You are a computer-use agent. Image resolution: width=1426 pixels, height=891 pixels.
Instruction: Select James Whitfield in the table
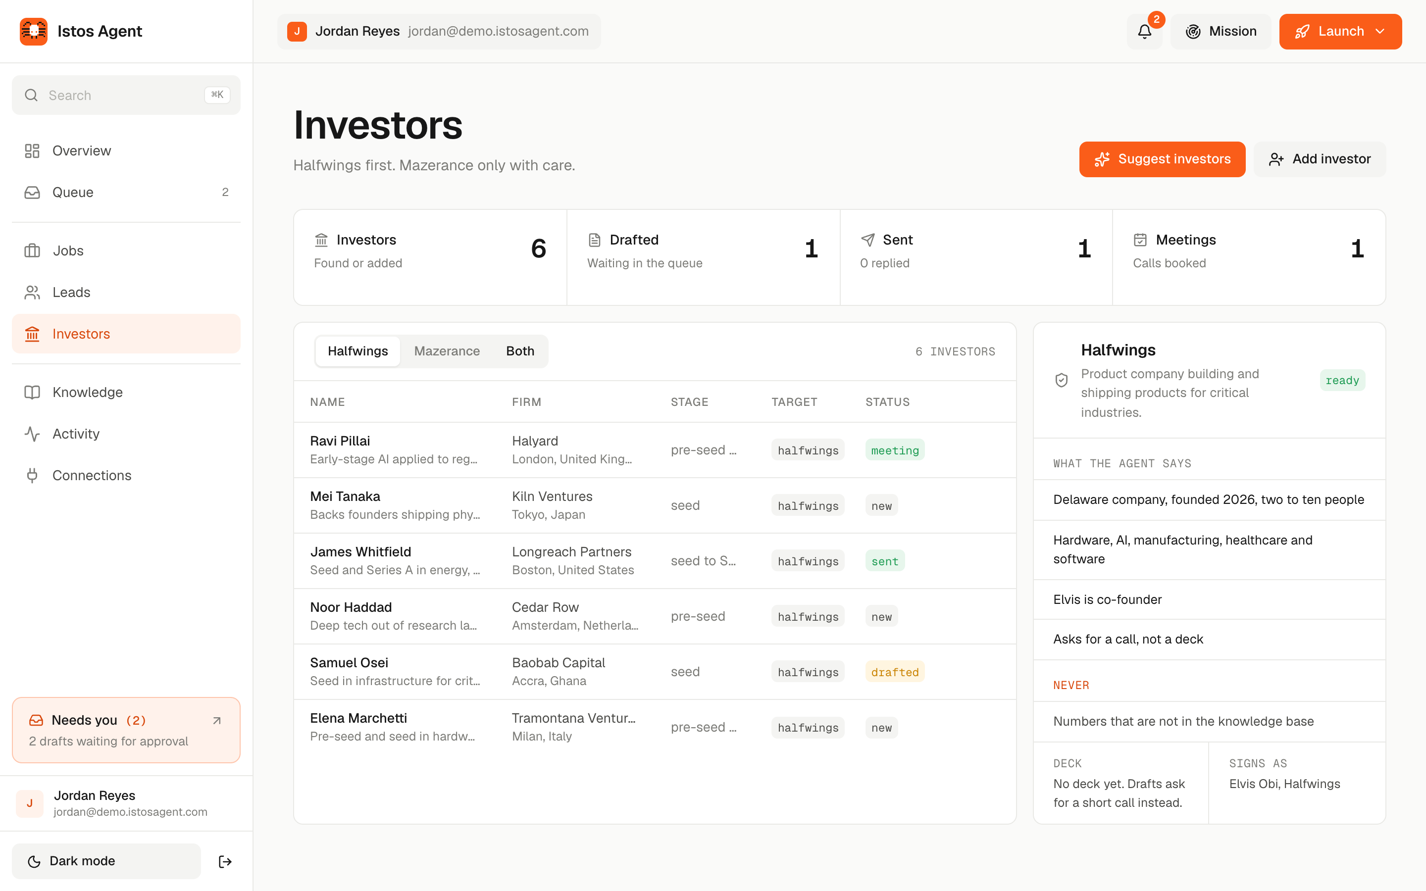click(655, 560)
